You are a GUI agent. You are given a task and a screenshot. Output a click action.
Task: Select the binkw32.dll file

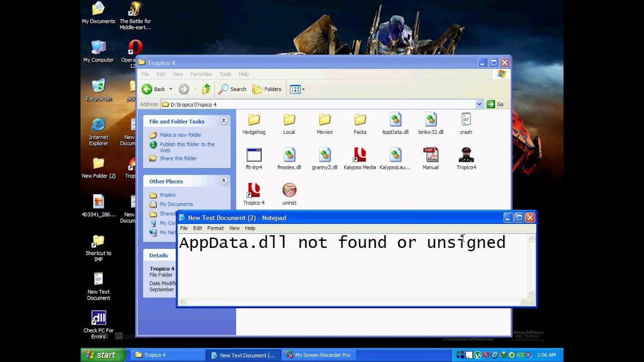(x=431, y=124)
